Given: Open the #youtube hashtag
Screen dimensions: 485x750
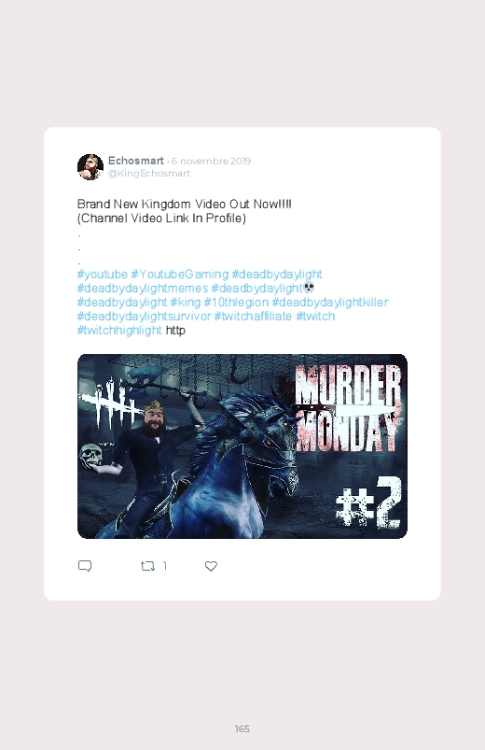Looking at the screenshot, I should coord(103,274).
